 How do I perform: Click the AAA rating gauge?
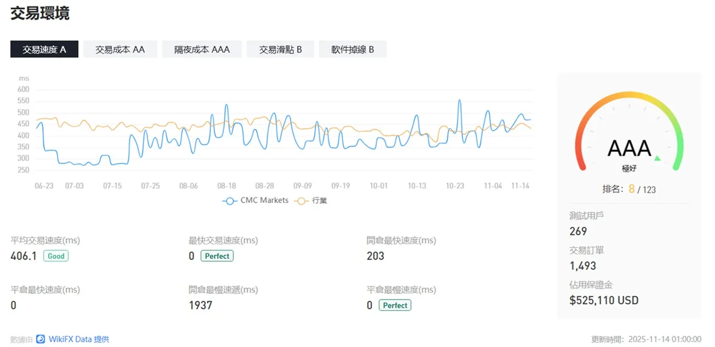pyautogui.click(x=629, y=132)
